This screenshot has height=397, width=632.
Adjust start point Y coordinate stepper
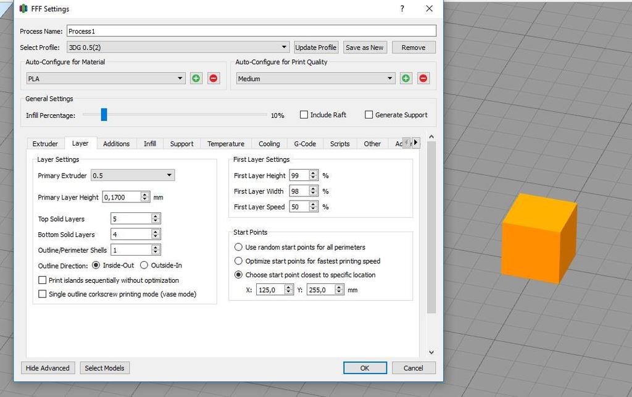(339, 290)
